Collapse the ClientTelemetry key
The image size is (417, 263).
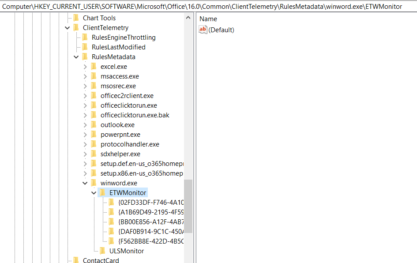tap(67, 28)
